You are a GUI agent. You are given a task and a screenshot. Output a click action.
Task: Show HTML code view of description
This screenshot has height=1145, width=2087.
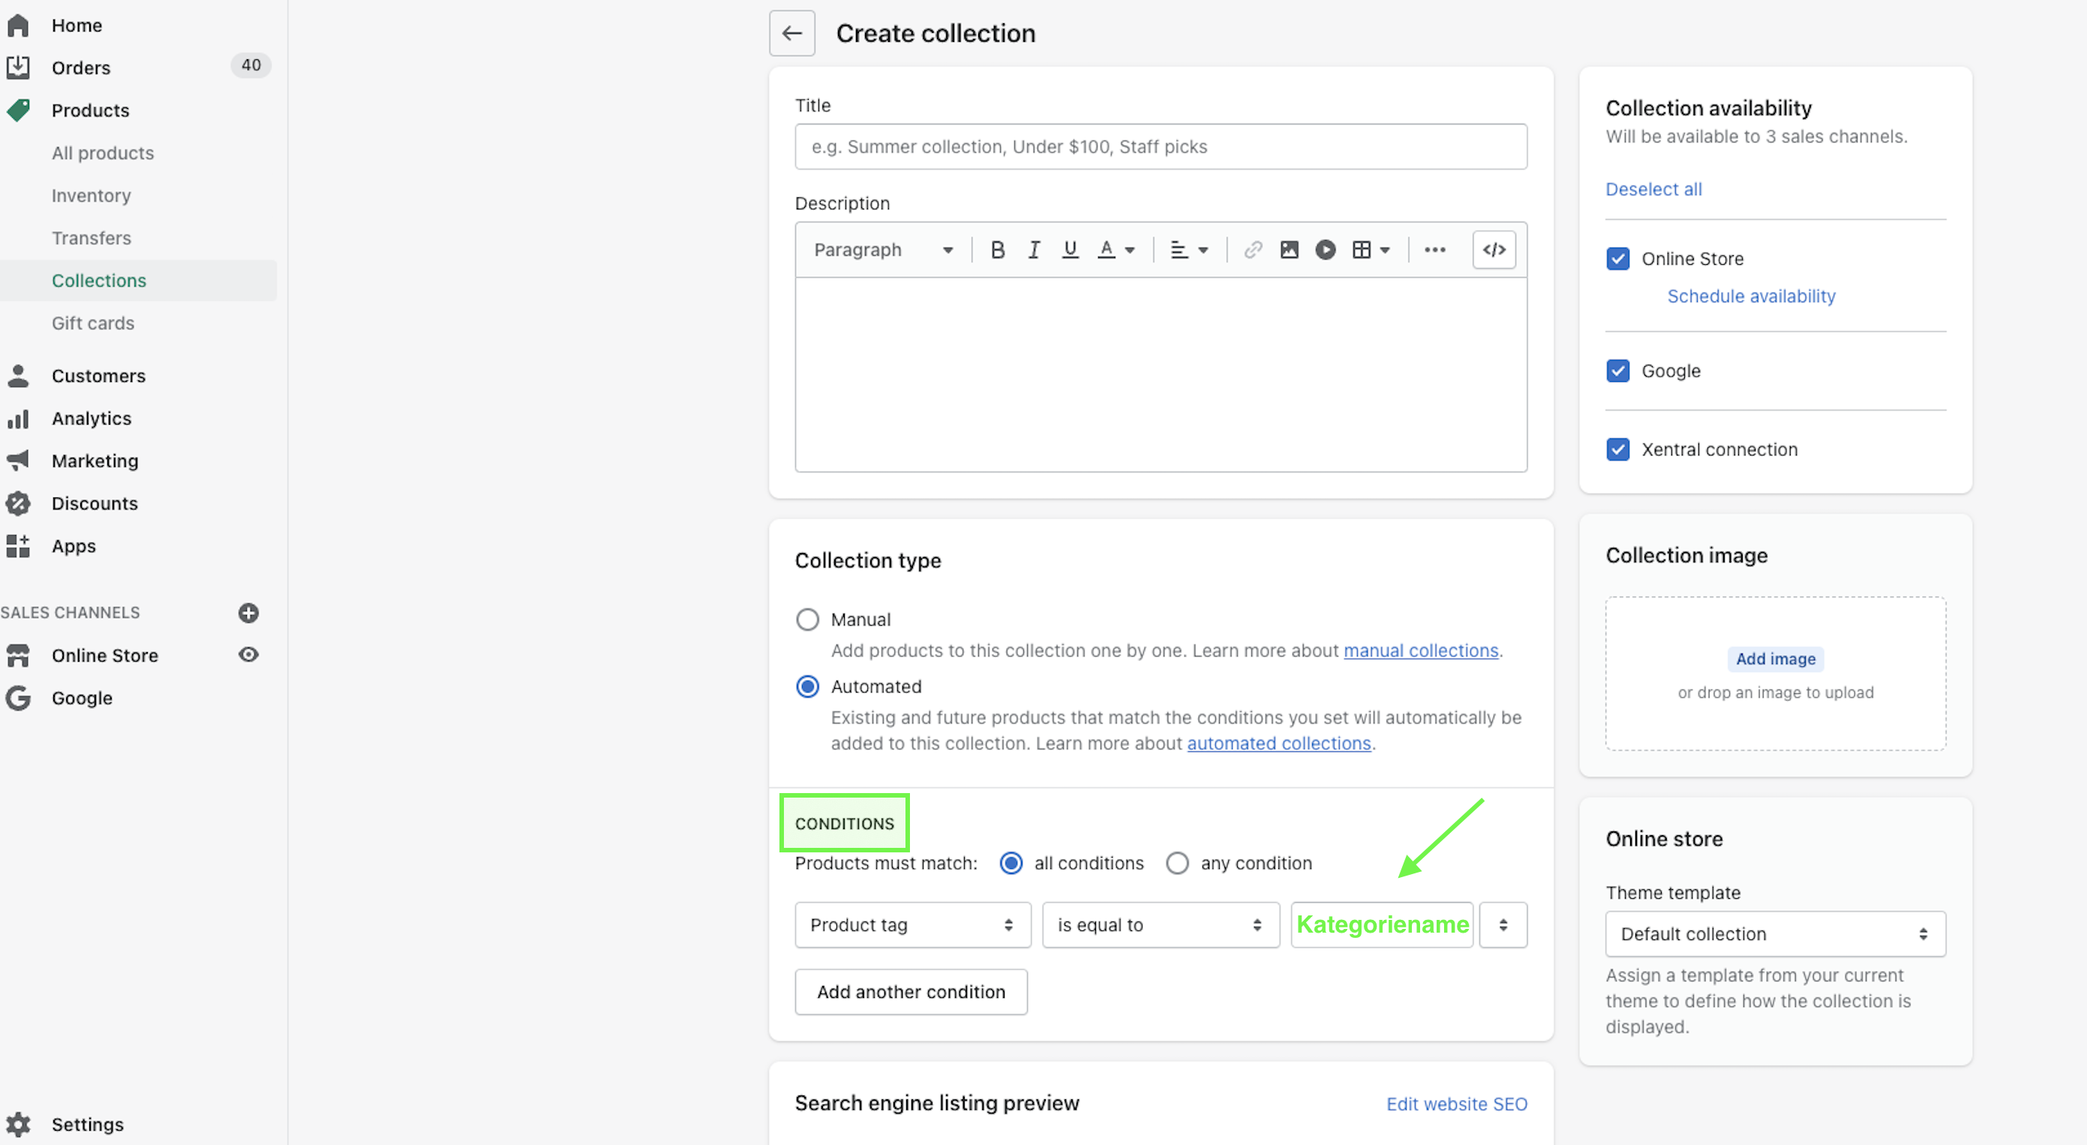pos(1494,250)
